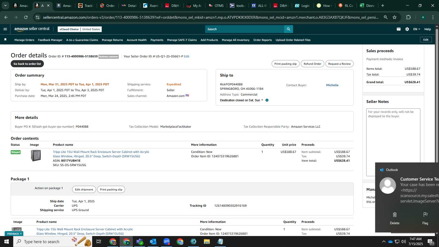
Task: Open Zoom from the taskbar
Action: click(167, 242)
